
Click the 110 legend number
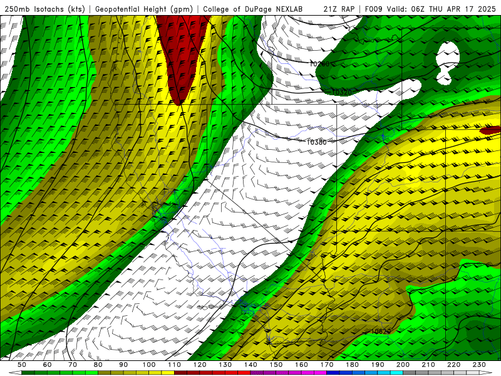pyautogui.click(x=174, y=365)
